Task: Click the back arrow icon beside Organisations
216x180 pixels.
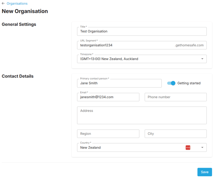Action: pyautogui.click(x=3, y=3)
